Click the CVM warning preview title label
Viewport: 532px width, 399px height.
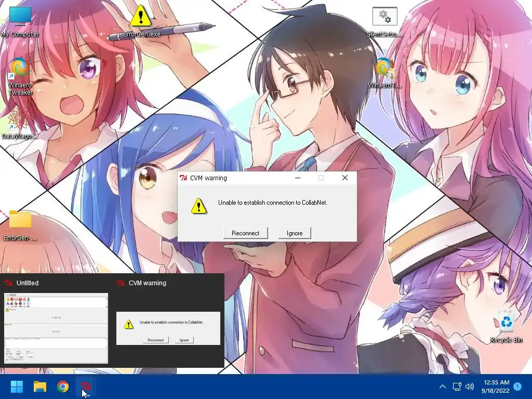click(x=147, y=283)
